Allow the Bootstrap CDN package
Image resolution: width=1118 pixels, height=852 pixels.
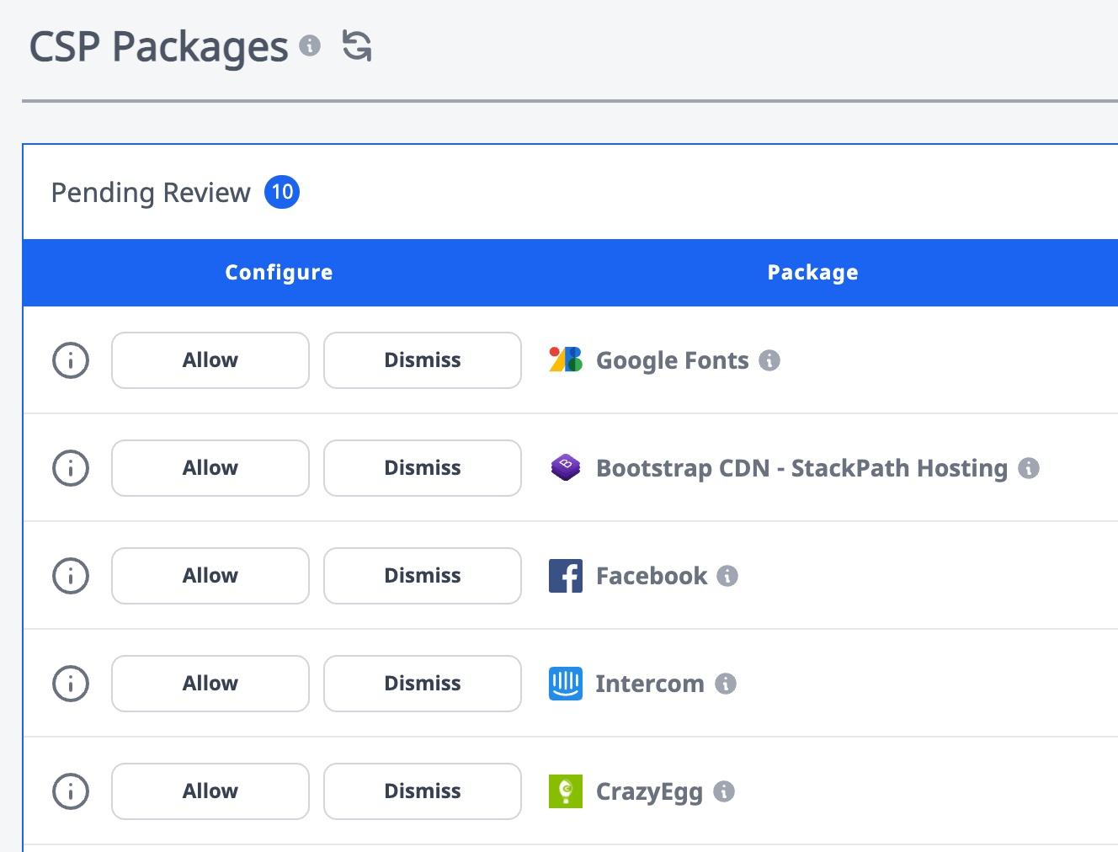click(210, 468)
